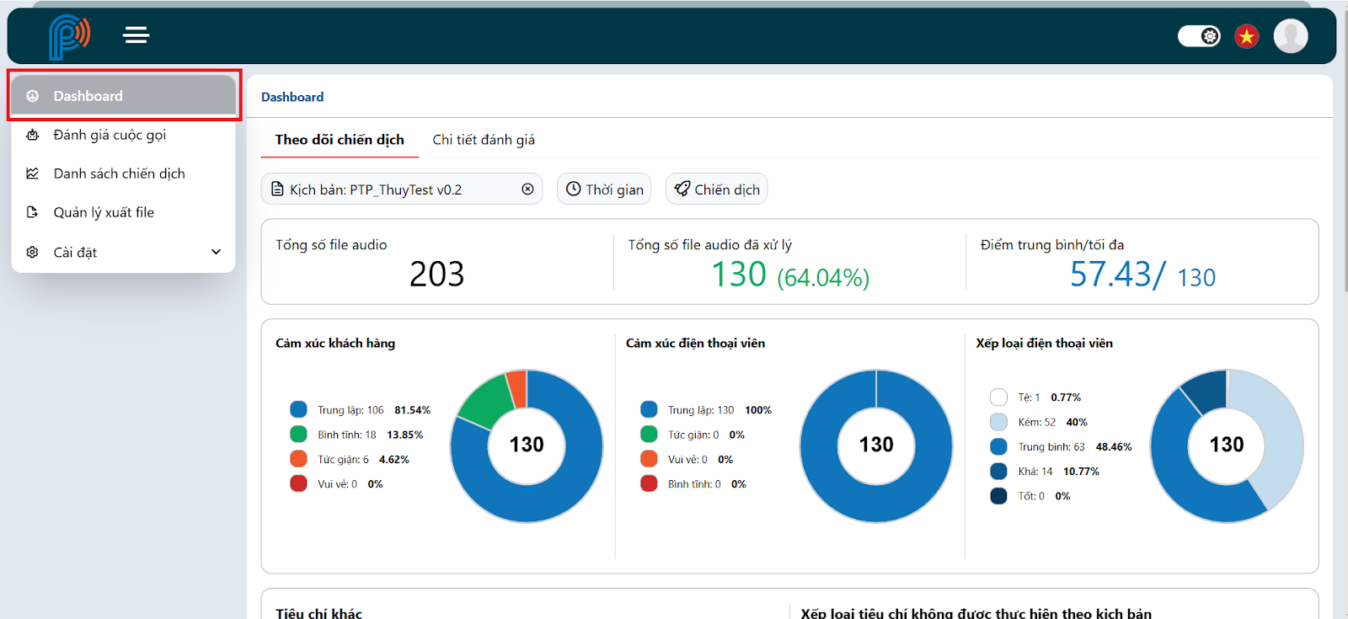Viewport: 1348px width, 619px height.
Task: Toggle the Khá: 14 legend swatch
Action: (x=998, y=471)
